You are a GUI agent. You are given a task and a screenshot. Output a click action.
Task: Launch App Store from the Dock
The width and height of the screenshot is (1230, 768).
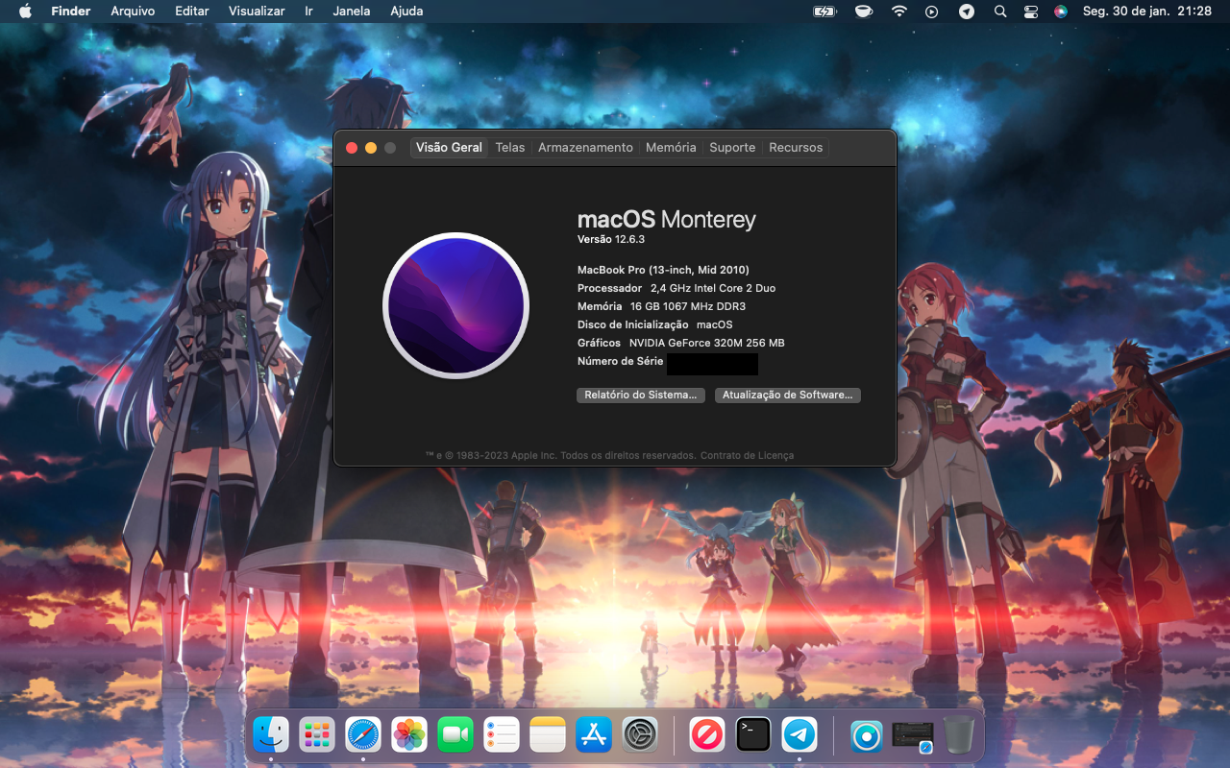[x=594, y=735]
